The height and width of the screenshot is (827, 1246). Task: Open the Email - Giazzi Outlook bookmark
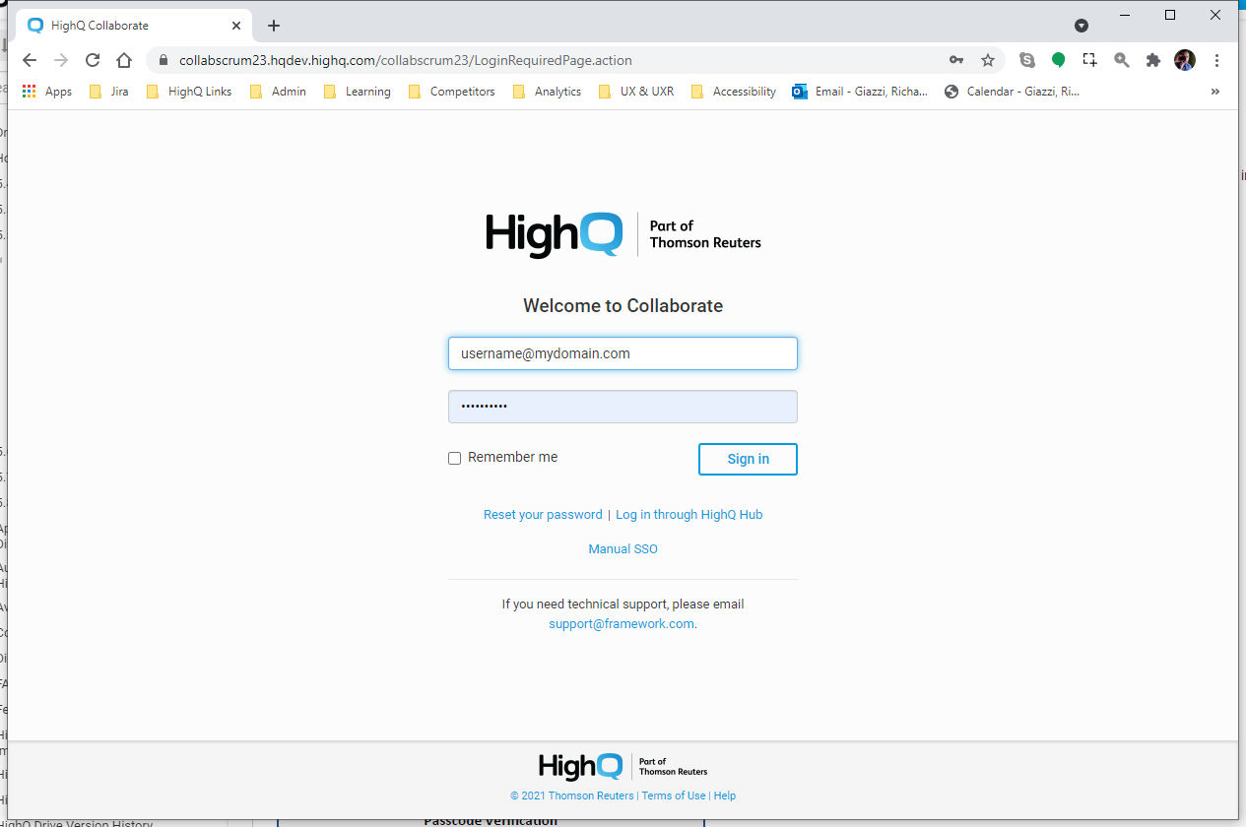point(861,92)
